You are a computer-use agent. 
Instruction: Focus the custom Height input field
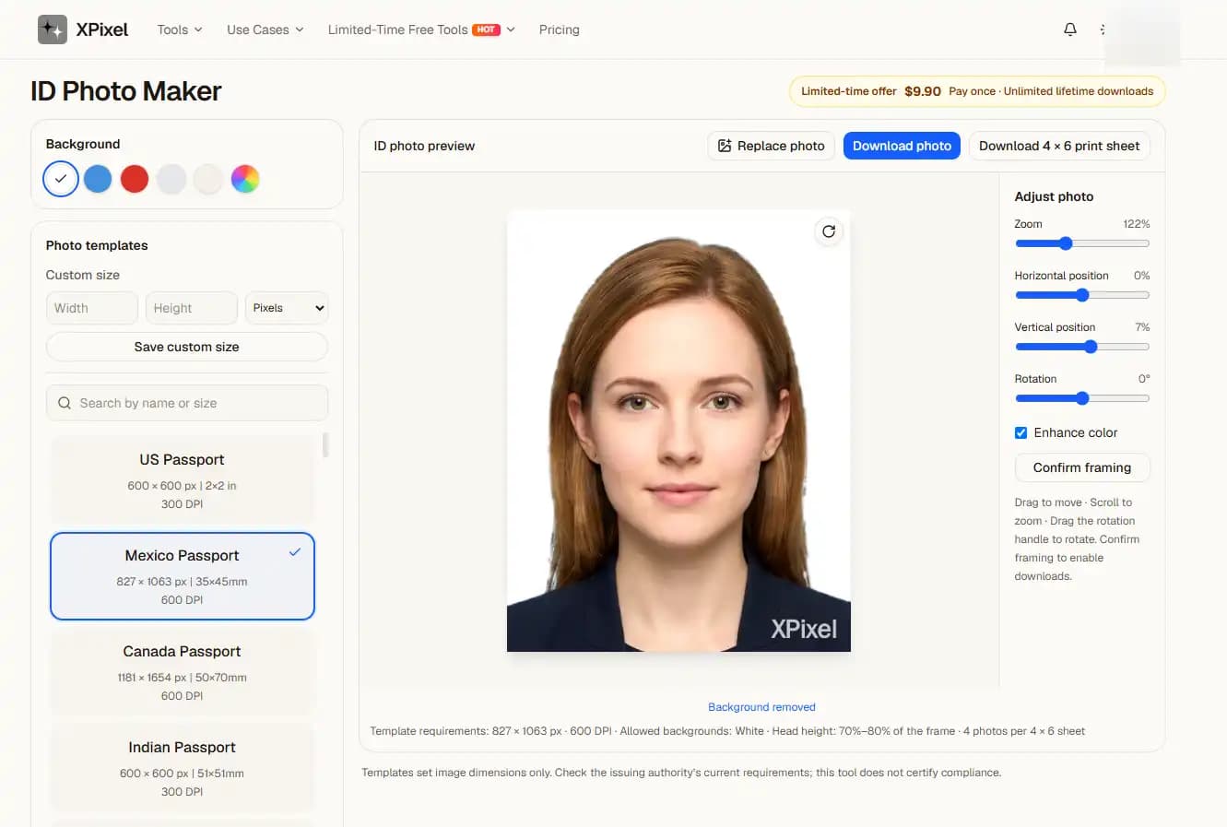coord(192,308)
